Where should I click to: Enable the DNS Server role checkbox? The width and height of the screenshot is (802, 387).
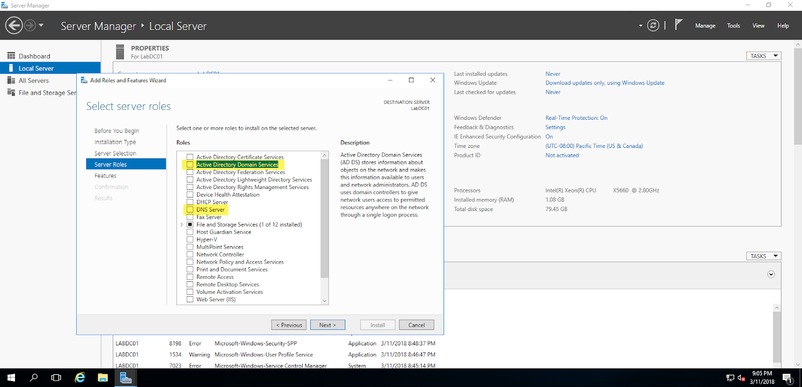[190, 210]
